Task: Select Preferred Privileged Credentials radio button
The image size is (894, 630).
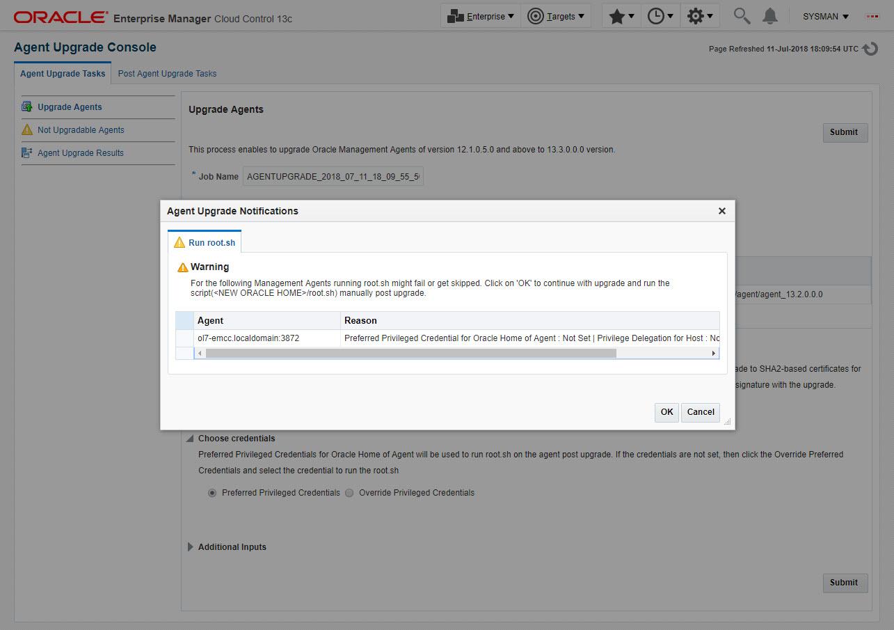Action: (212, 493)
